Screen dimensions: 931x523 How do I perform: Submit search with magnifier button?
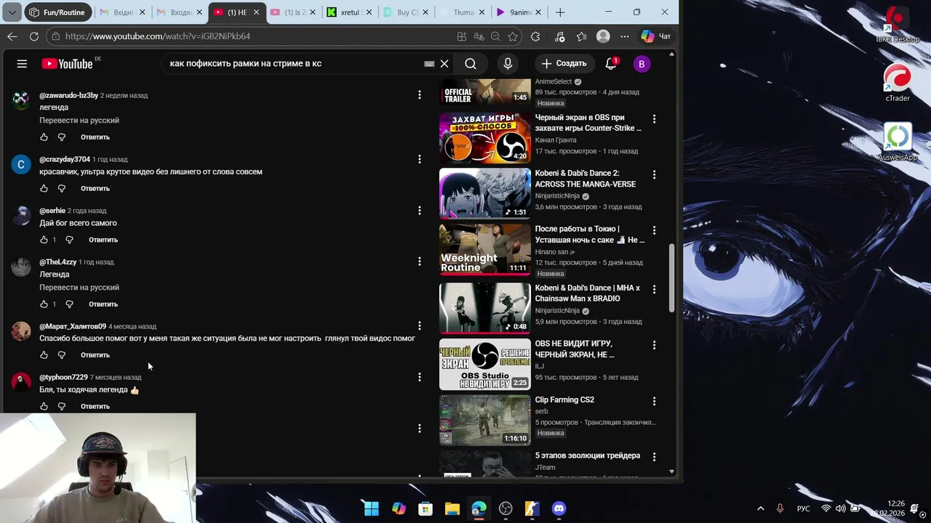coord(471,64)
